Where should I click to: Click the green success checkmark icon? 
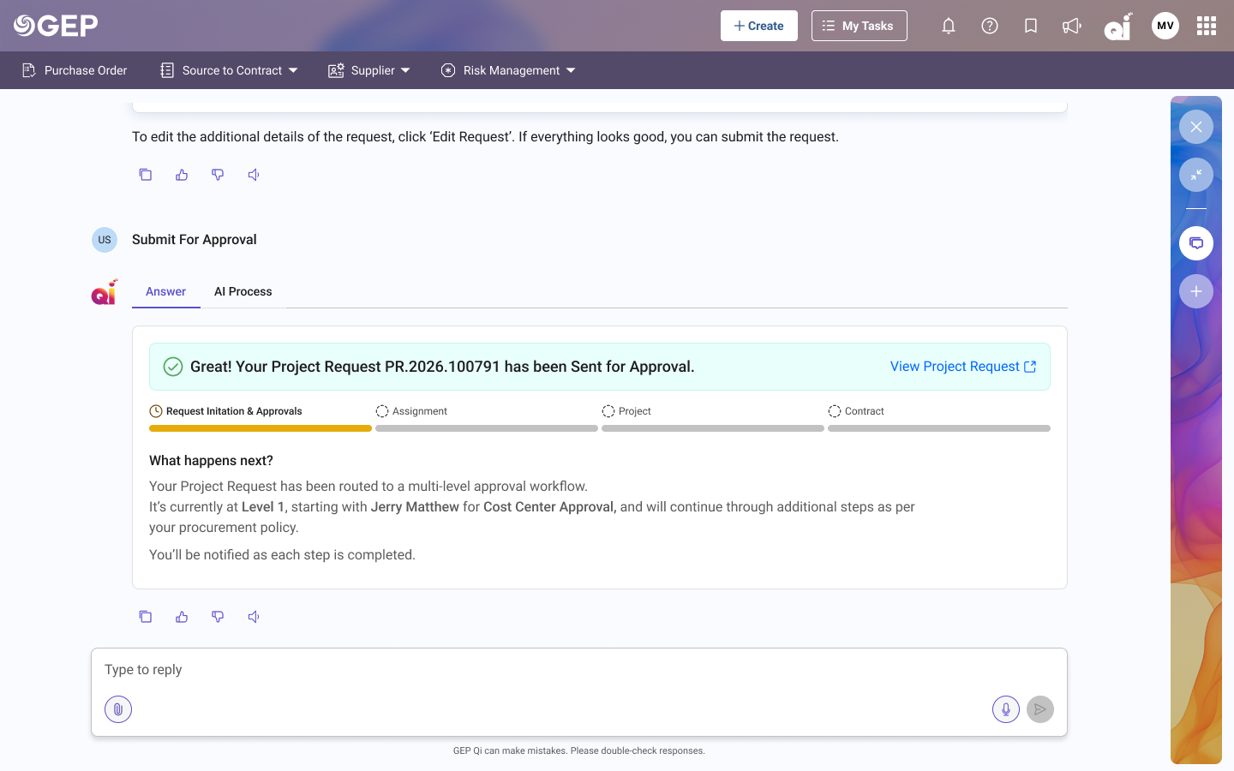(x=173, y=367)
